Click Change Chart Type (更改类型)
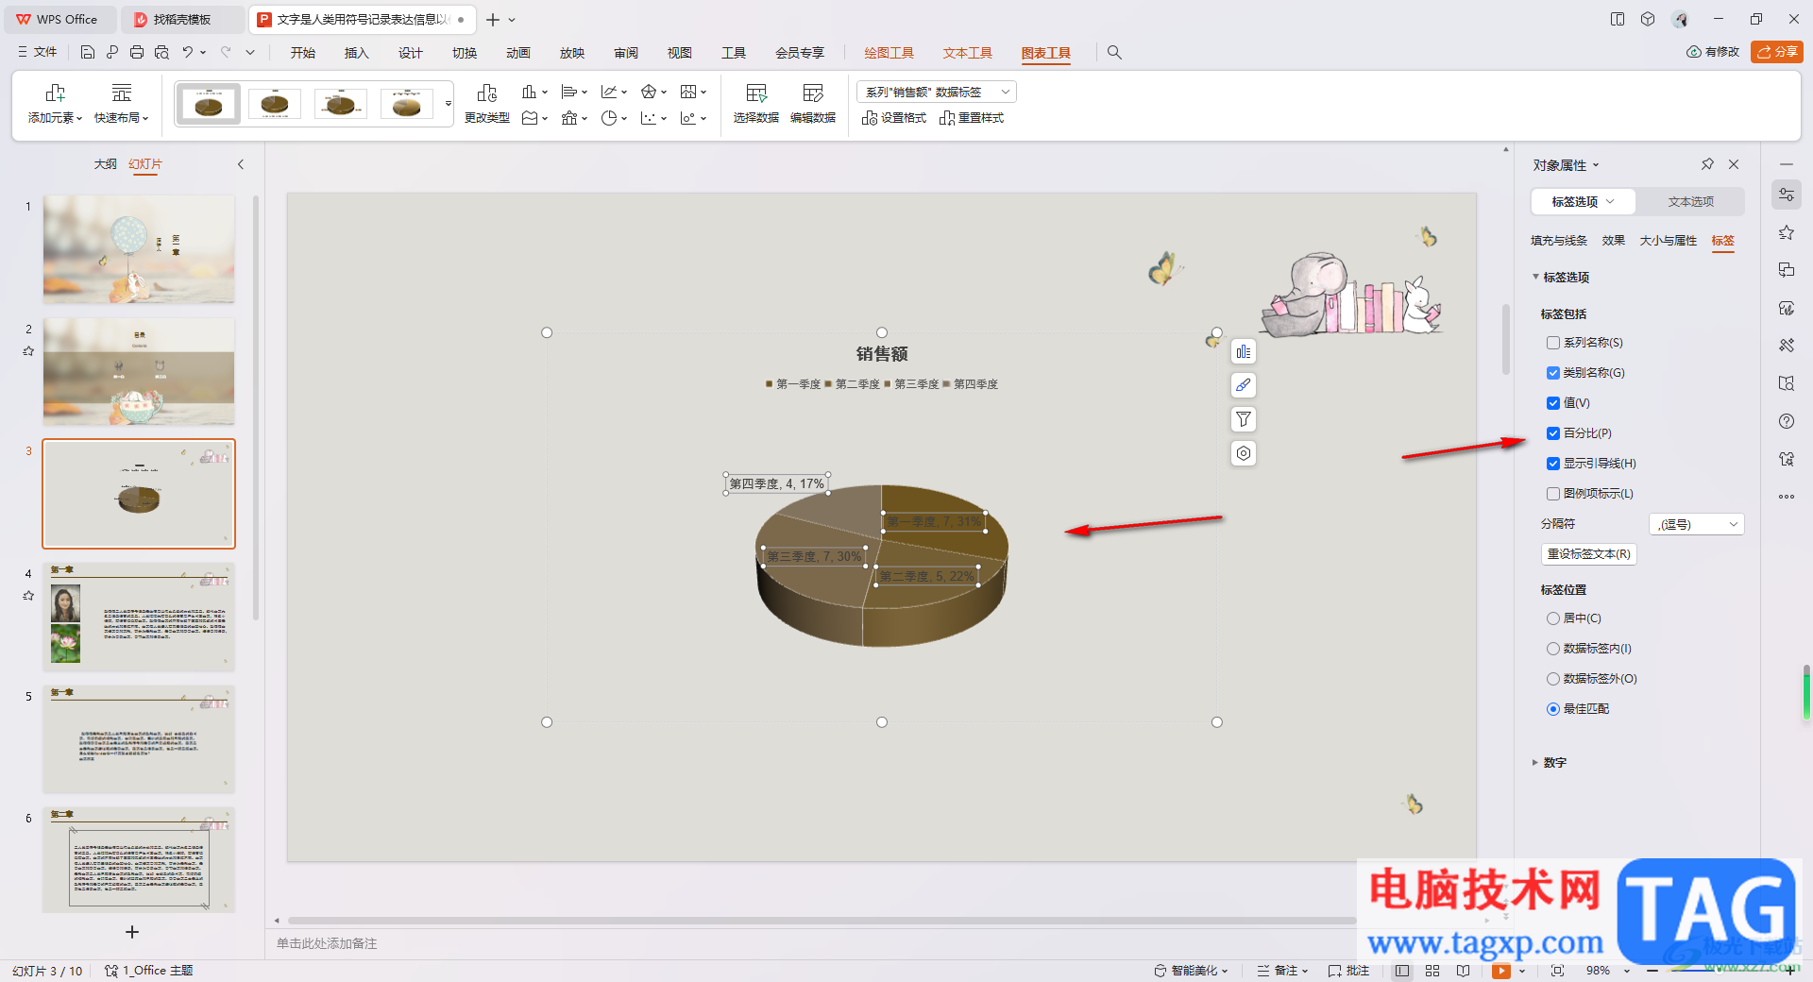 click(x=487, y=104)
